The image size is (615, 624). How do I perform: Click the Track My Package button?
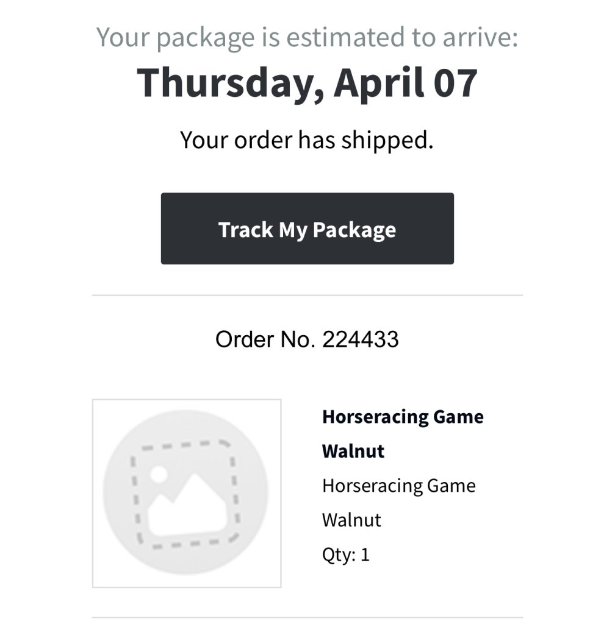point(307,229)
